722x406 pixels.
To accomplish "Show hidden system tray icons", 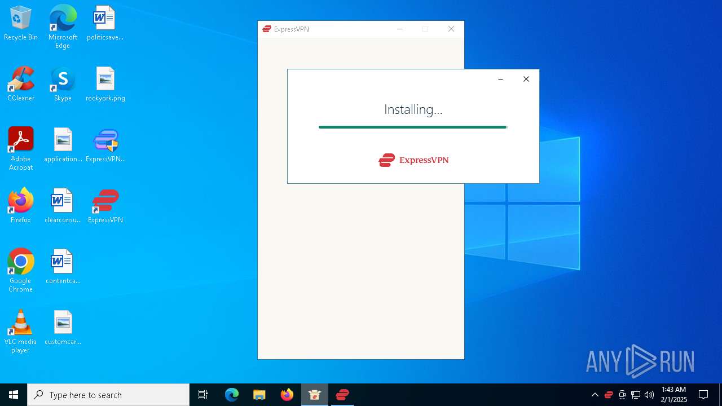I will click(595, 395).
